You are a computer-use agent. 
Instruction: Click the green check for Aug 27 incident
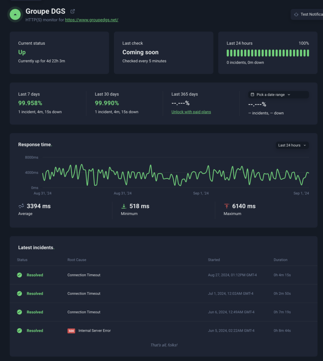19,275
